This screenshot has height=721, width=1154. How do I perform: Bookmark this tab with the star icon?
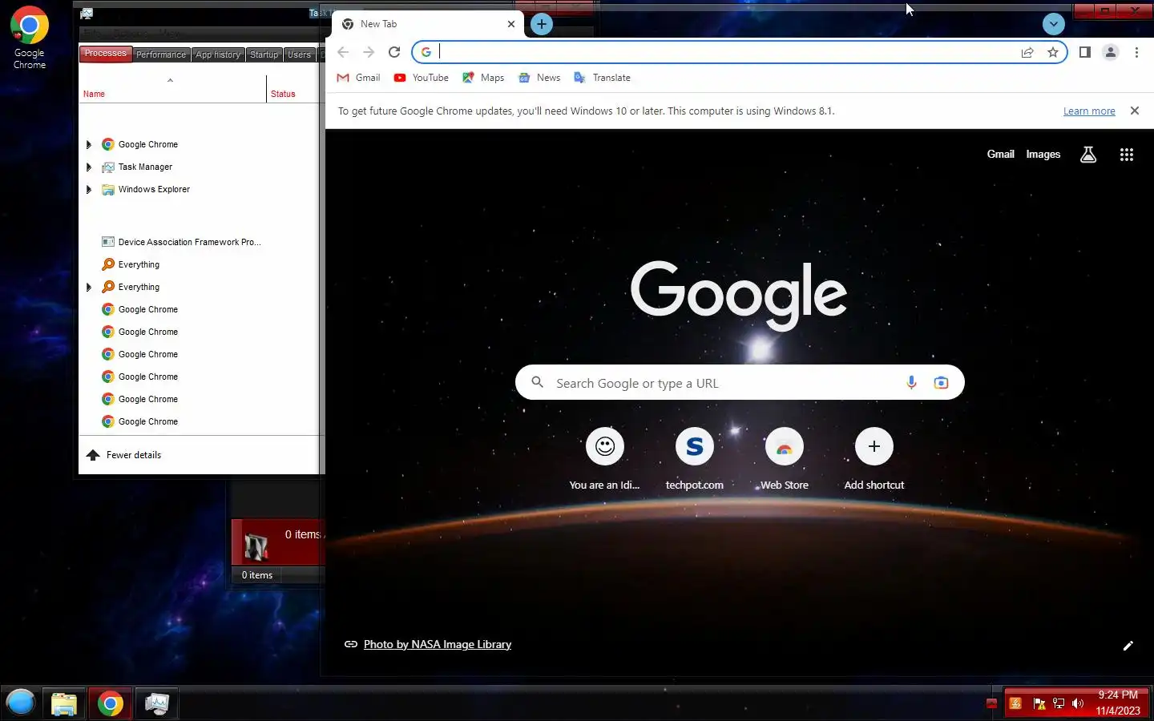(x=1053, y=52)
